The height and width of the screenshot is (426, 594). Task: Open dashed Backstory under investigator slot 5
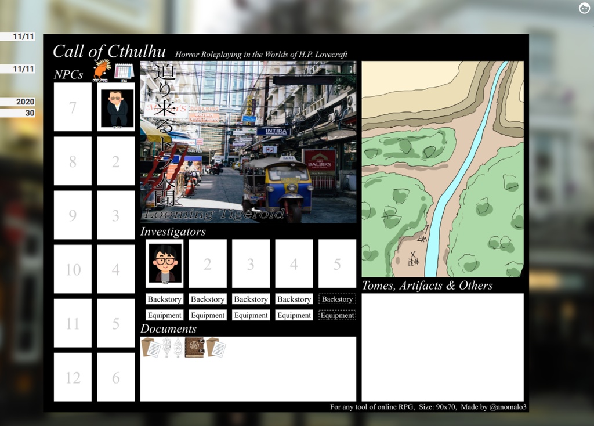[337, 299]
